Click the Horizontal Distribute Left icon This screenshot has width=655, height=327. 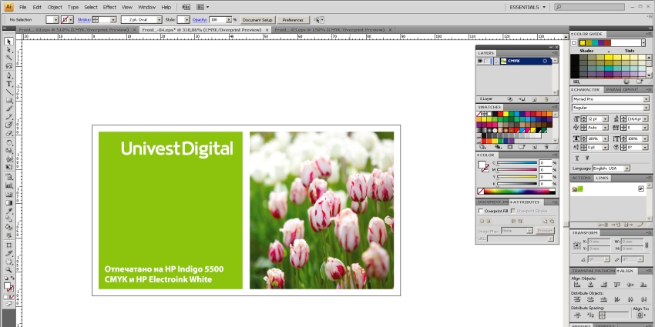tap(617, 299)
